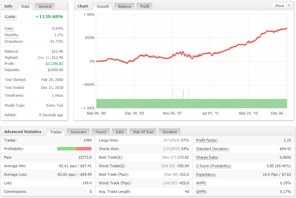This screenshot has width=296, height=198.
Task: Click the Profit Factor label link
Action: 207,140
